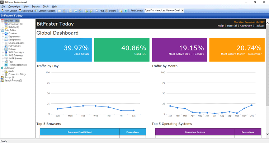Click the Tue data point in Traffic by Day
Screen dimensions: 269x143
click(83, 106)
